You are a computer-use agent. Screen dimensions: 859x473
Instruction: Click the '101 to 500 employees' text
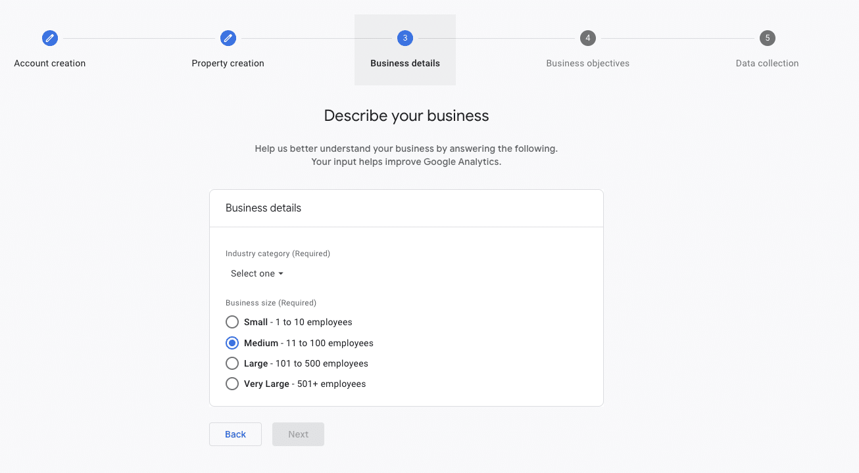pyautogui.click(x=322, y=363)
